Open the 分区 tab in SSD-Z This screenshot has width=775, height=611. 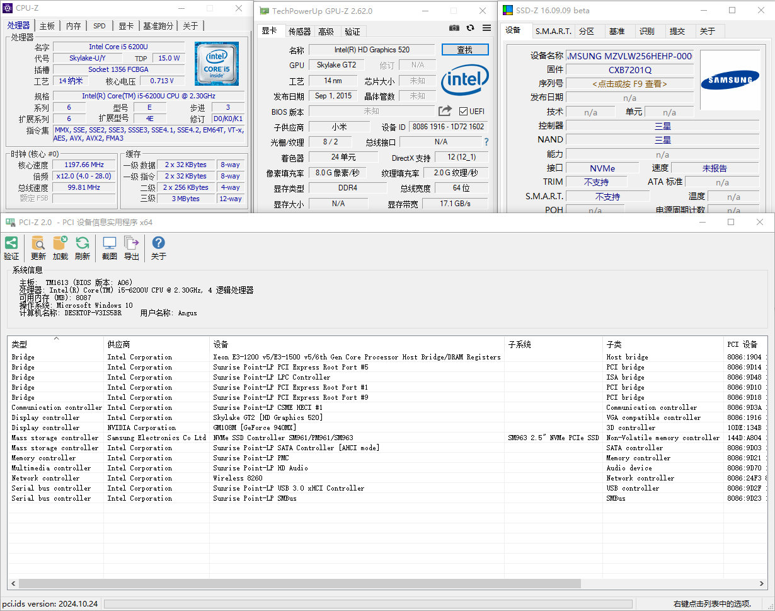pos(587,31)
